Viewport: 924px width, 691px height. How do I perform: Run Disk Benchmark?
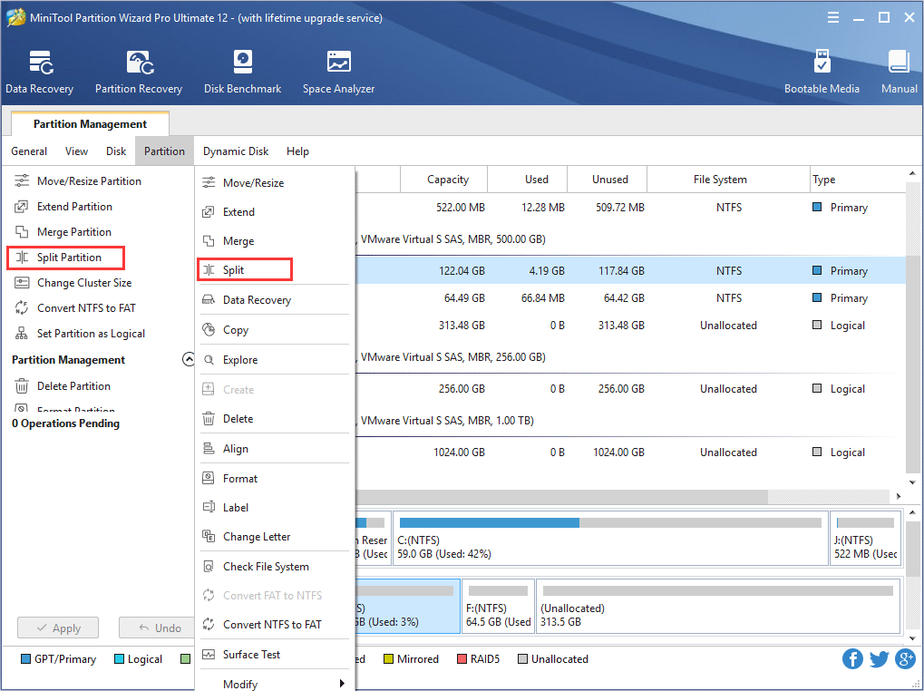coord(242,71)
